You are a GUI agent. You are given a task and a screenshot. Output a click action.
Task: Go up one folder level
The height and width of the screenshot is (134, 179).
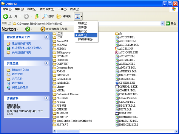click(37, 16)
